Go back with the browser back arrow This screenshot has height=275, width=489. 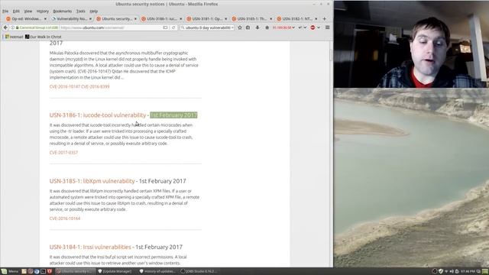[5, 27]
